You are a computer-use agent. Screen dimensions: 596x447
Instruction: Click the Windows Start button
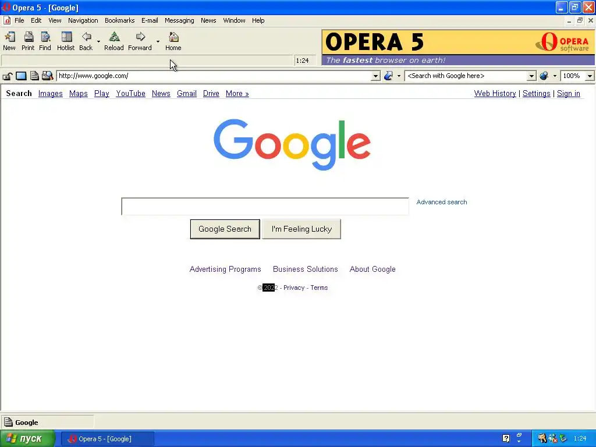(x=27, y=439)
